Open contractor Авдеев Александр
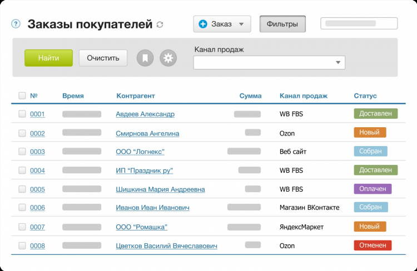417x271 pixels. [x=145, y=114]
